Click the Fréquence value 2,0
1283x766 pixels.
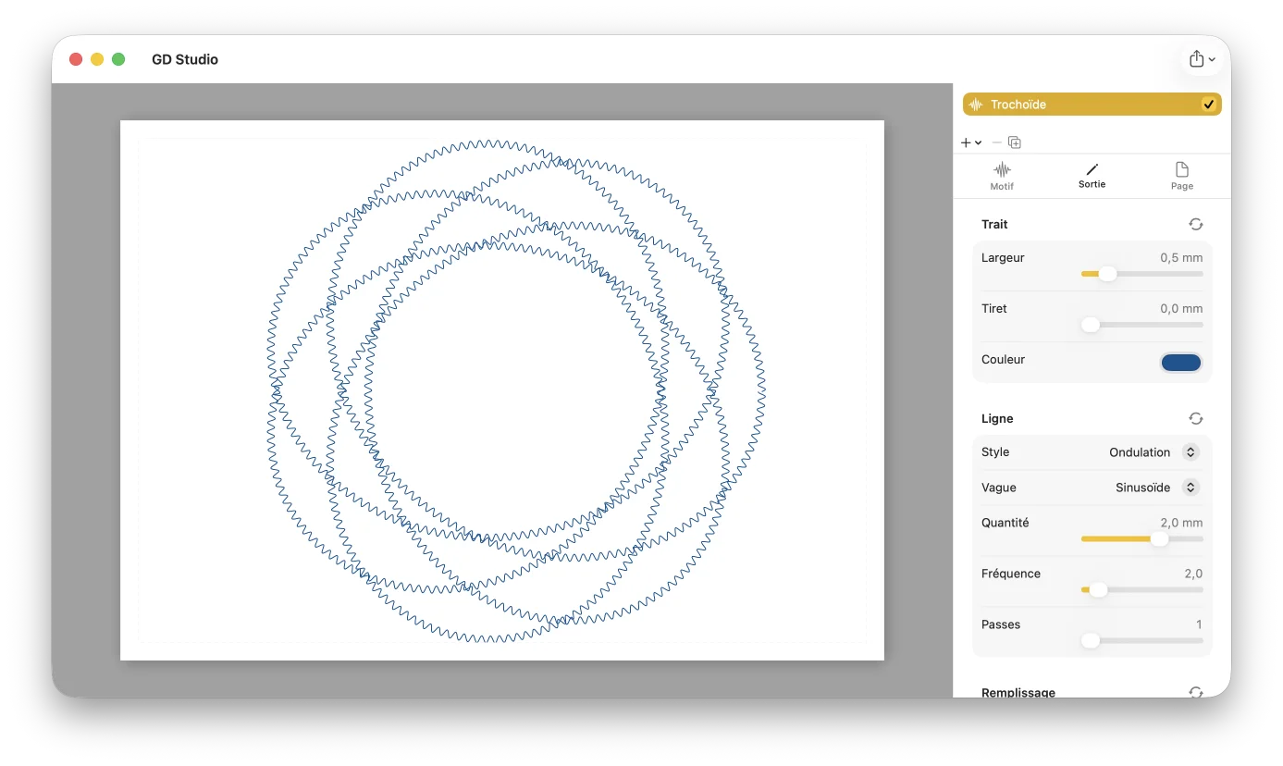click(1193, 574)
